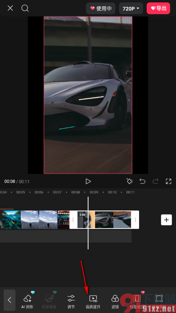The width and height of the screenshot is (176, 313).
Task: Open the 智能裁剪 smart crop tool
Action: click(x=137, y=301)
